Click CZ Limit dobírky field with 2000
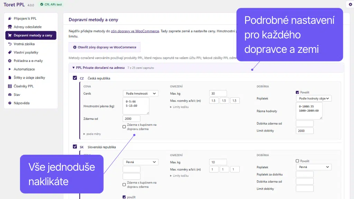Screen dimensions: 354x199 point(305,131)
